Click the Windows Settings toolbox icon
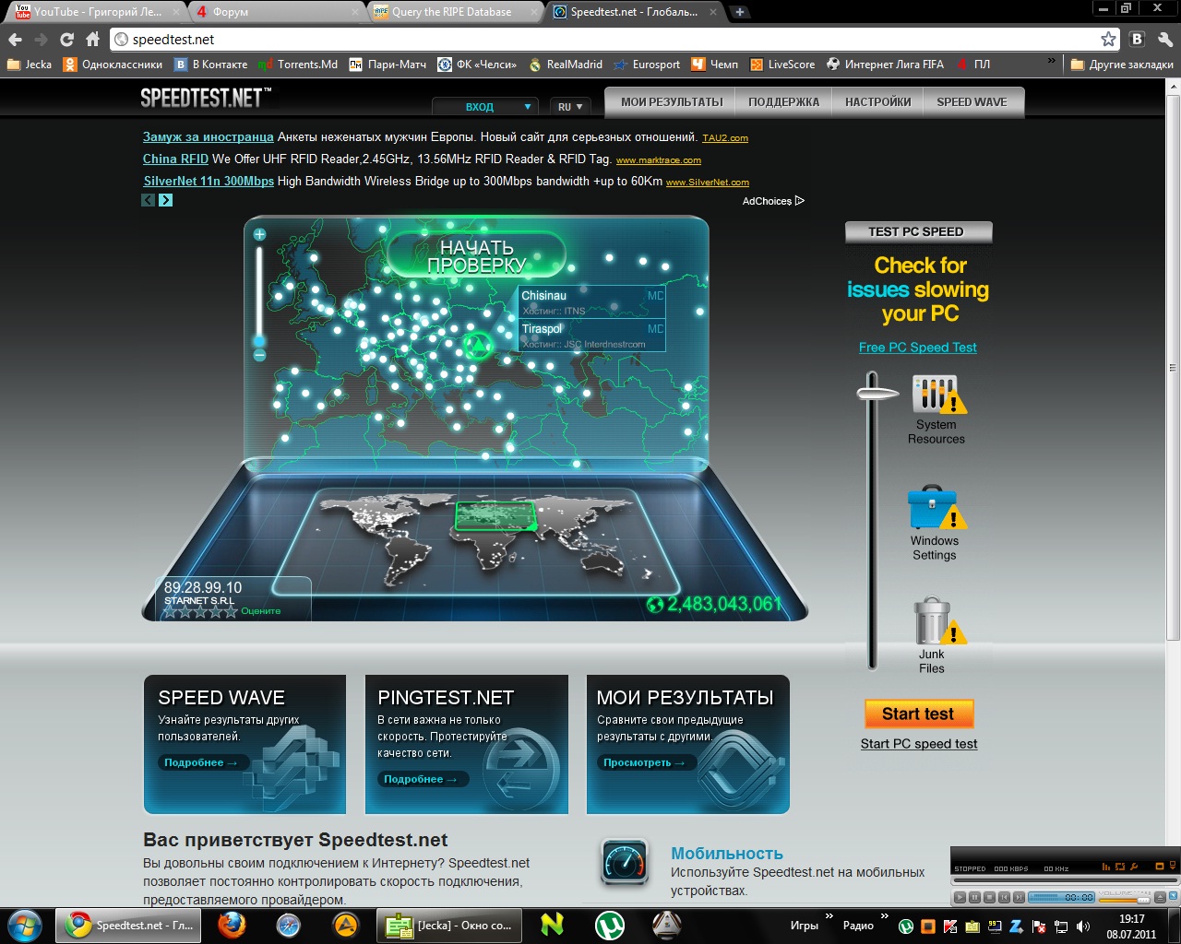This screenshot has width=1181, height=944. click(x=936, y=508)
